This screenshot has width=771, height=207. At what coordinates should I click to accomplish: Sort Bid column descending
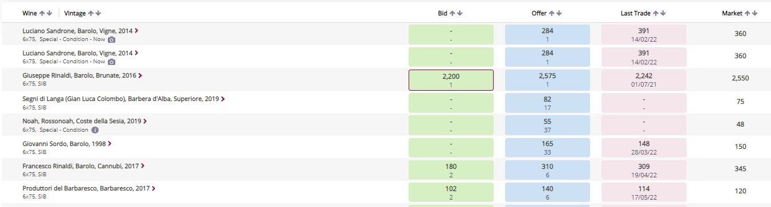459,13
